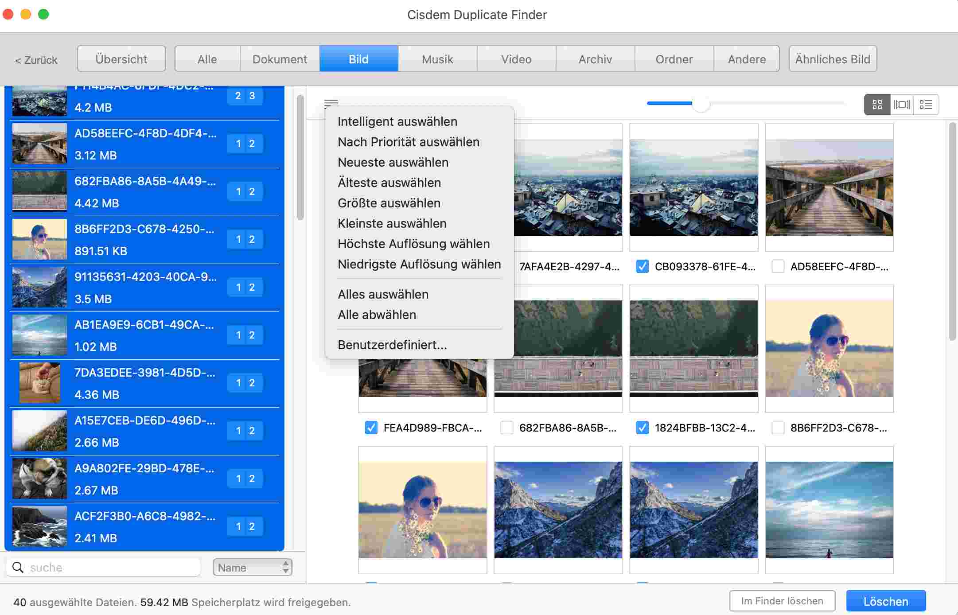Click the search magnifier icon

tap(18, 567)
